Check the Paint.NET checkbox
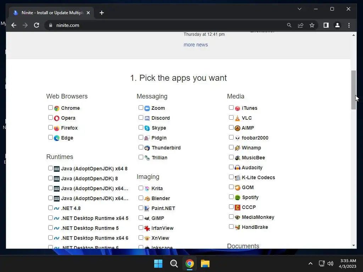363x272 pixels. 141,208
